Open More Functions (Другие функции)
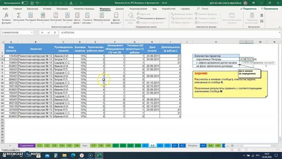 click(116, 19)
